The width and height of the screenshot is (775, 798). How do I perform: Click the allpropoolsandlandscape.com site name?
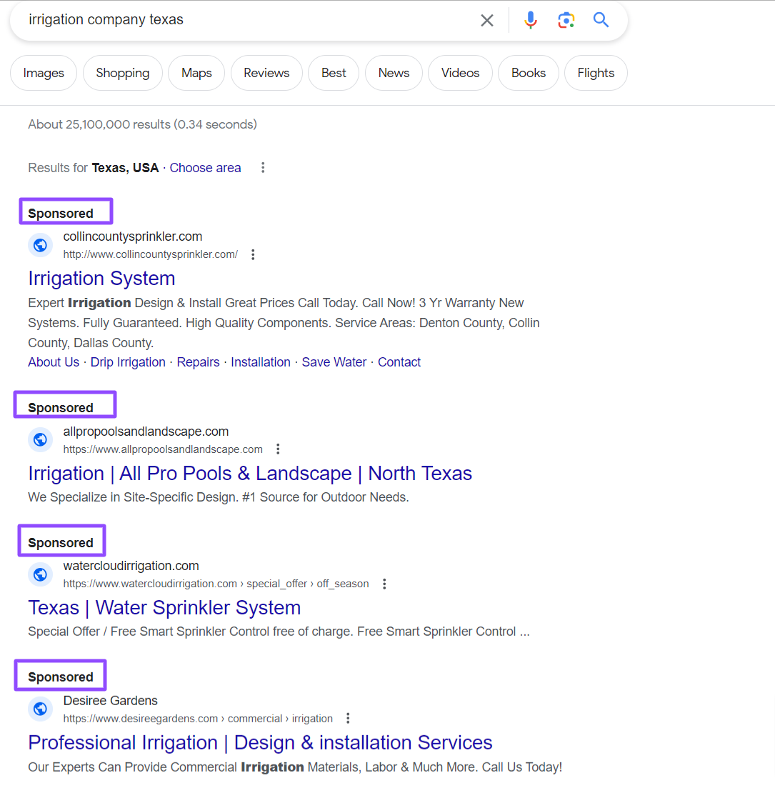(146, 432)
